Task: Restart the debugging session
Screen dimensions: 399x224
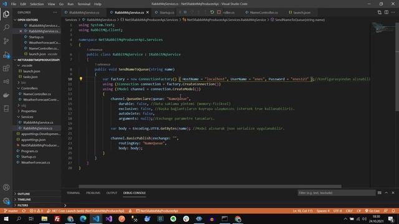Action: click(x=212, y=12)
